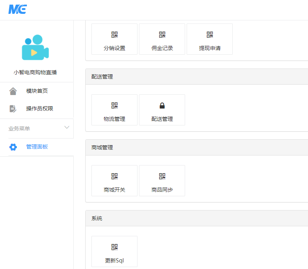The height and width of the screenshot is (269, 308).
Task: Open the 商品同步 tile label
Action: pos(162,190)
